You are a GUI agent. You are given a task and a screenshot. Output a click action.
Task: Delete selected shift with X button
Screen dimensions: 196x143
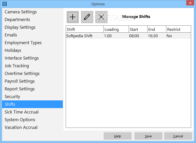pos(101,17)
